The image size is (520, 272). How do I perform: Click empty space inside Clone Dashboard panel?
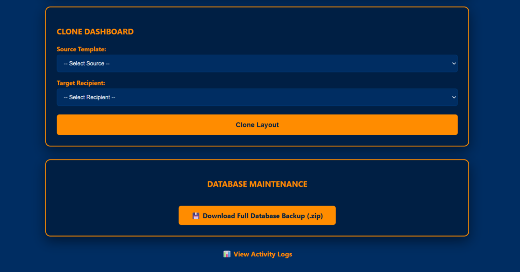point(305,30)
